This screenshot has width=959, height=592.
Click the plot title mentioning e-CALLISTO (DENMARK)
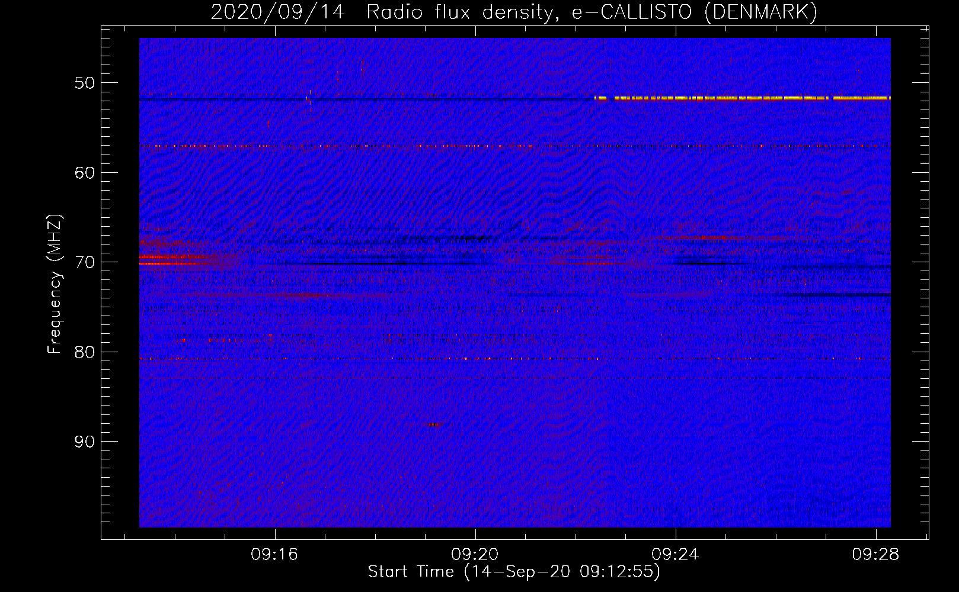[x=514, y=12]
